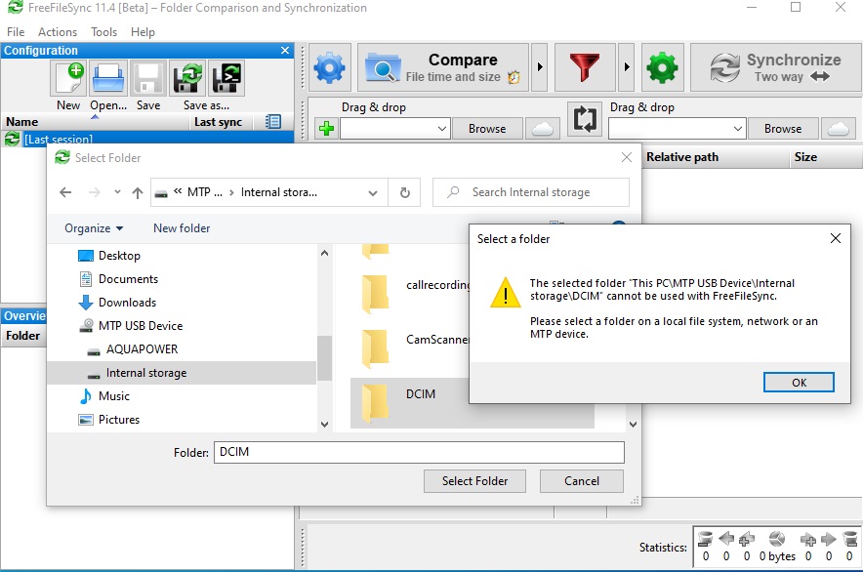
Task: Click the configuration list view icon
Action: point(273,122)
